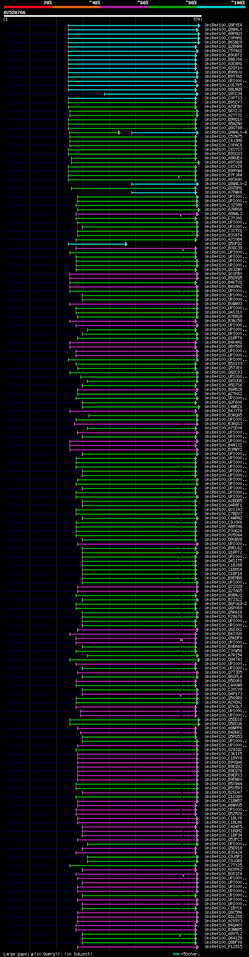
Task: Open hit UniRef100_Q9FYE4
Action: click(x=223, y=25)
